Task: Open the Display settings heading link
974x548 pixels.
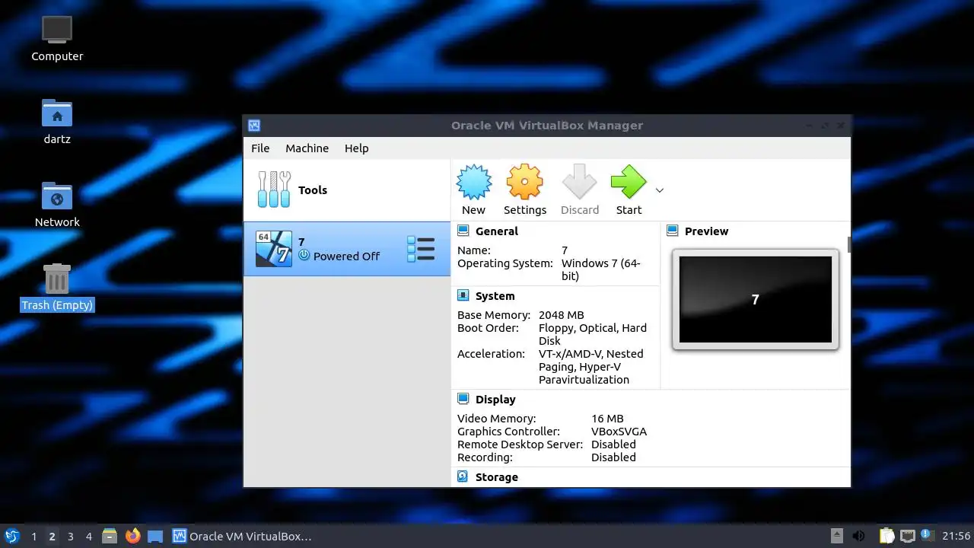Action: [495, 400]
